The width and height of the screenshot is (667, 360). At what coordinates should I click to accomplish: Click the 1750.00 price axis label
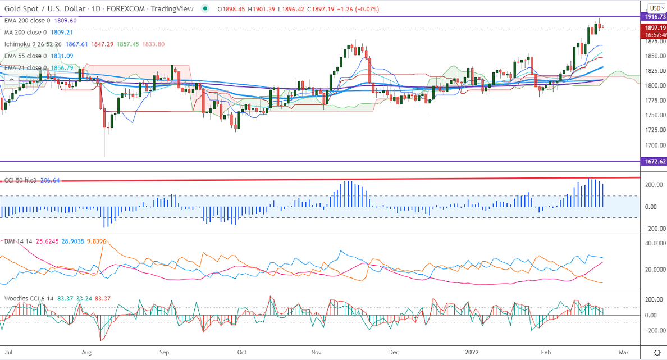pos(656,115)
